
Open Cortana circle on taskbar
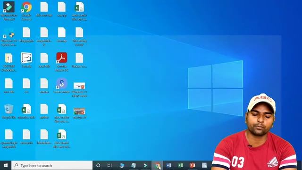98,165
